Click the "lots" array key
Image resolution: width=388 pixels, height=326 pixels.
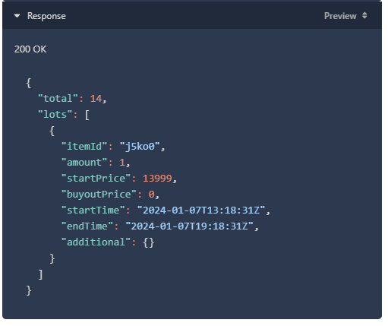[55, 115]
